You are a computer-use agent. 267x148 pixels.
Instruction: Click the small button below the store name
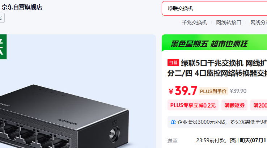2,18
